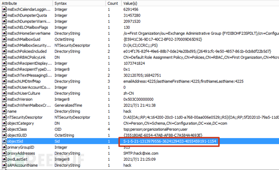Click the mailbox GUID value {E5941C36-…}
Viewport: 279px width, 170px height.
163,39
